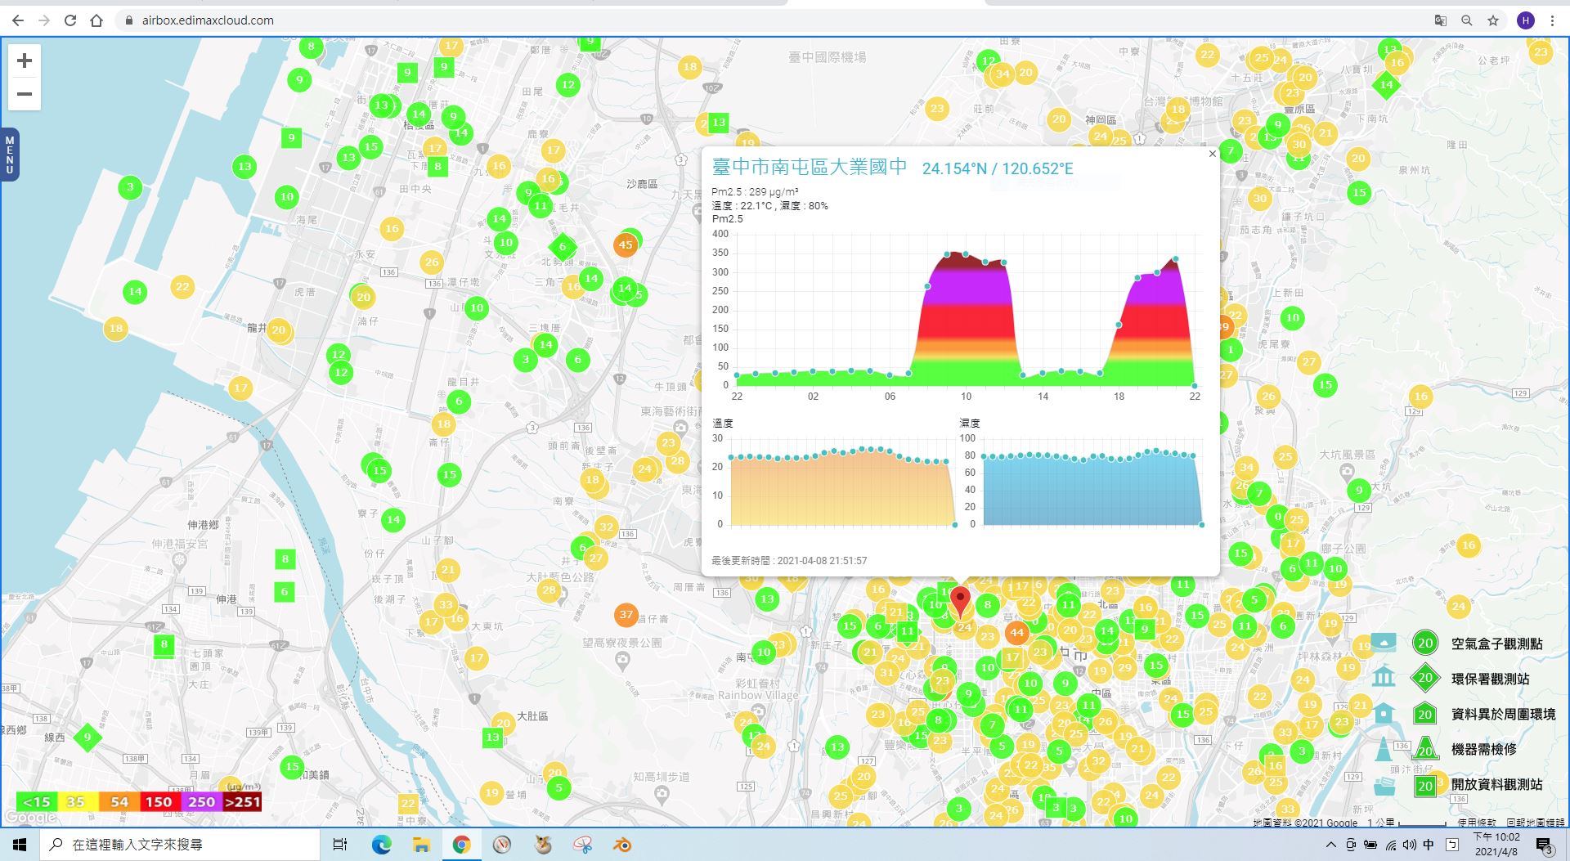
Task: Open the Chrome profile H avatar
Action: (1526, 20)
